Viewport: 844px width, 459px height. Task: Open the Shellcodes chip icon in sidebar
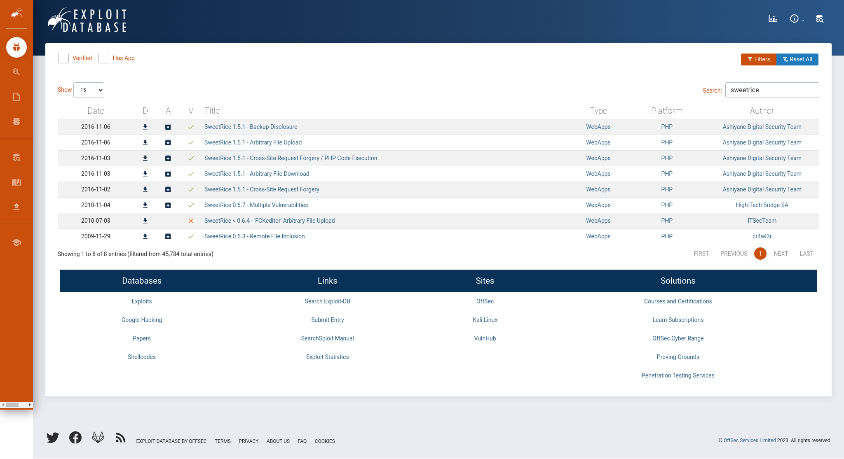[x=16, y=121]
